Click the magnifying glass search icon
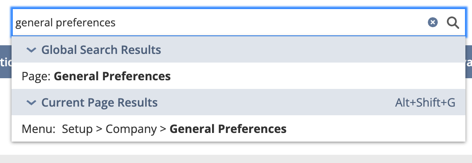Viewport: 472px width, 163px height. tap(453, 23)
